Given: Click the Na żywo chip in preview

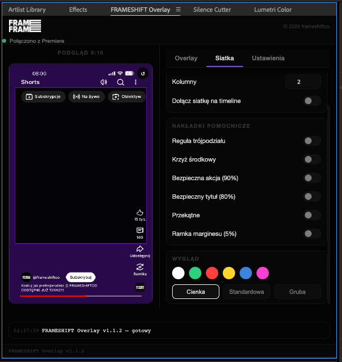Looking at the screenshot, I should pos(87,96).
